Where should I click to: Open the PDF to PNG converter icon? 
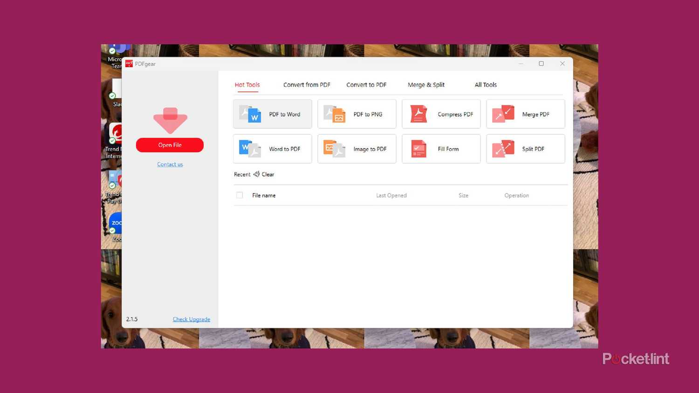(x=335, y=114)
